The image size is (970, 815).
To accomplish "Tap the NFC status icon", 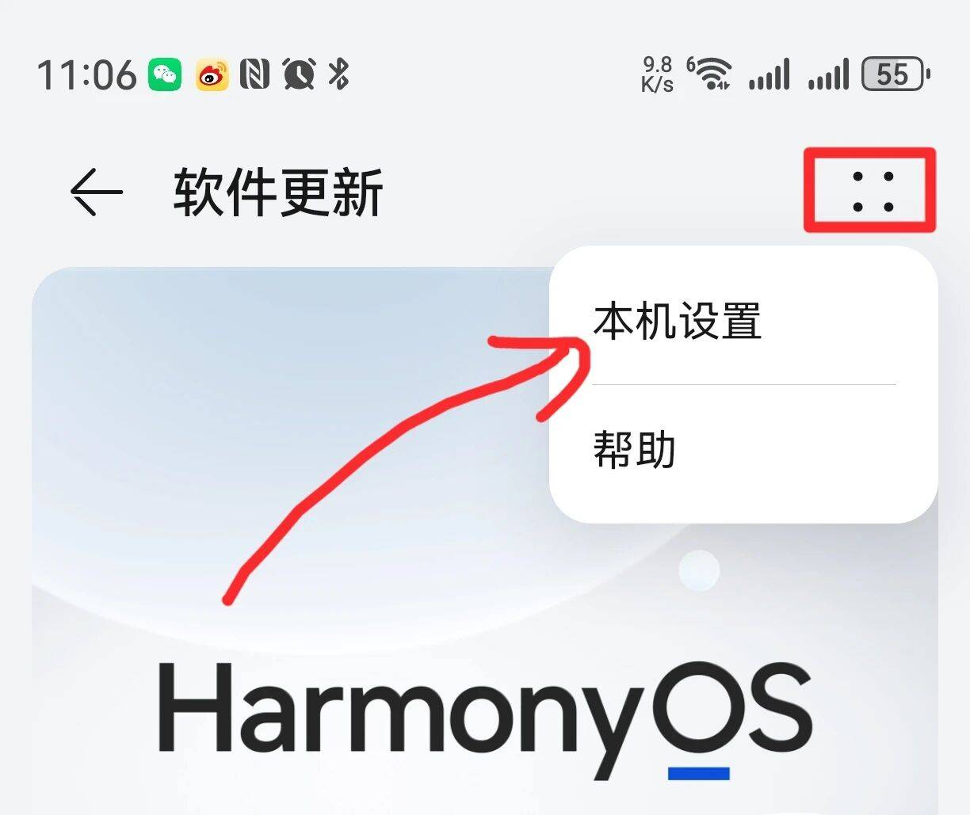I will pos(254,74).
